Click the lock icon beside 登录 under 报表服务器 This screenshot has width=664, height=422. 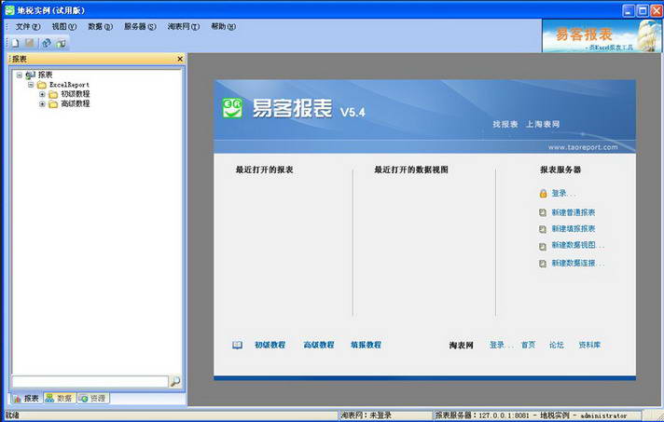(544, 194)
